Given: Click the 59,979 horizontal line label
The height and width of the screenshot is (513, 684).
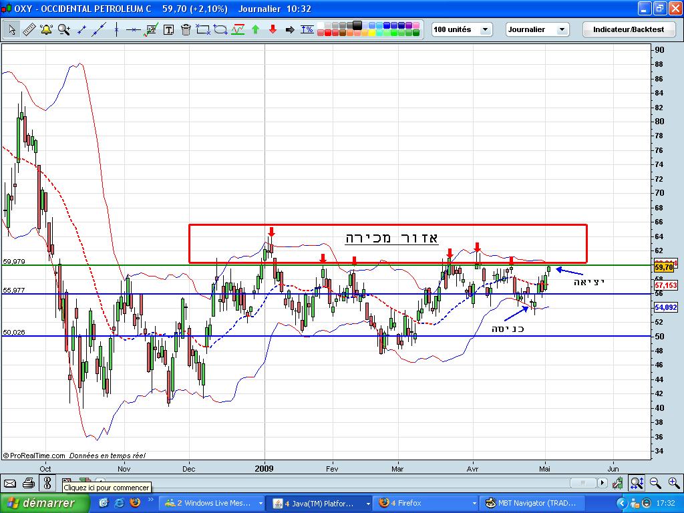Looking at the screenshot, I should [14, 261].
